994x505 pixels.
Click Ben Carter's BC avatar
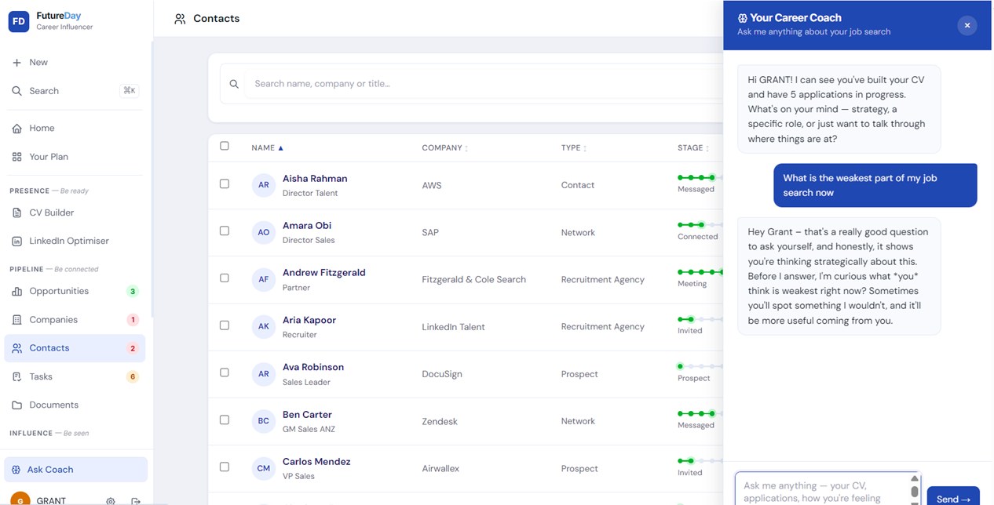(x=264, y=422)
